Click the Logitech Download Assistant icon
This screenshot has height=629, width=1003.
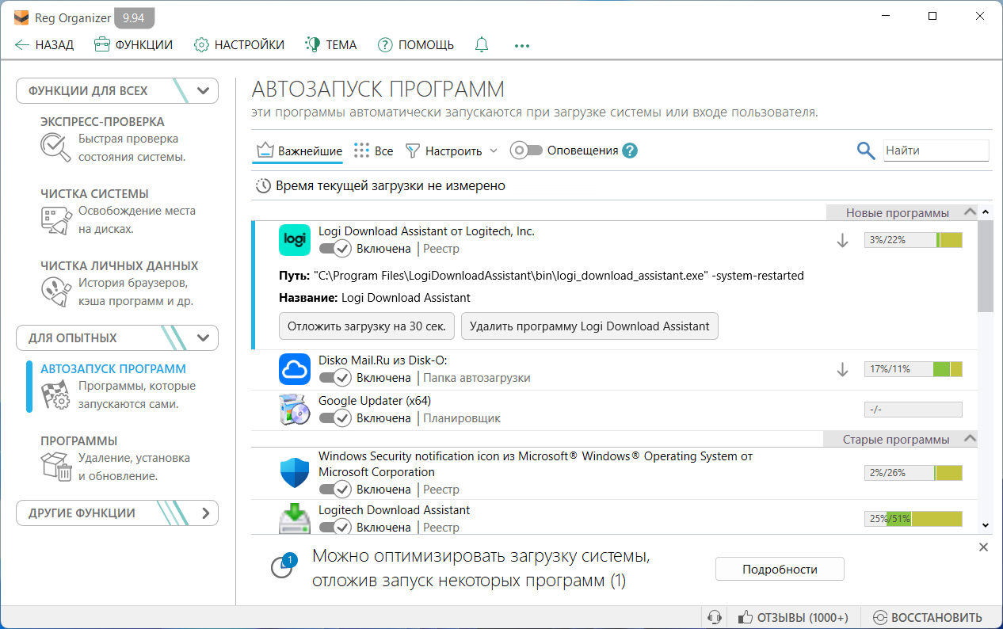[x=295, y=518]
